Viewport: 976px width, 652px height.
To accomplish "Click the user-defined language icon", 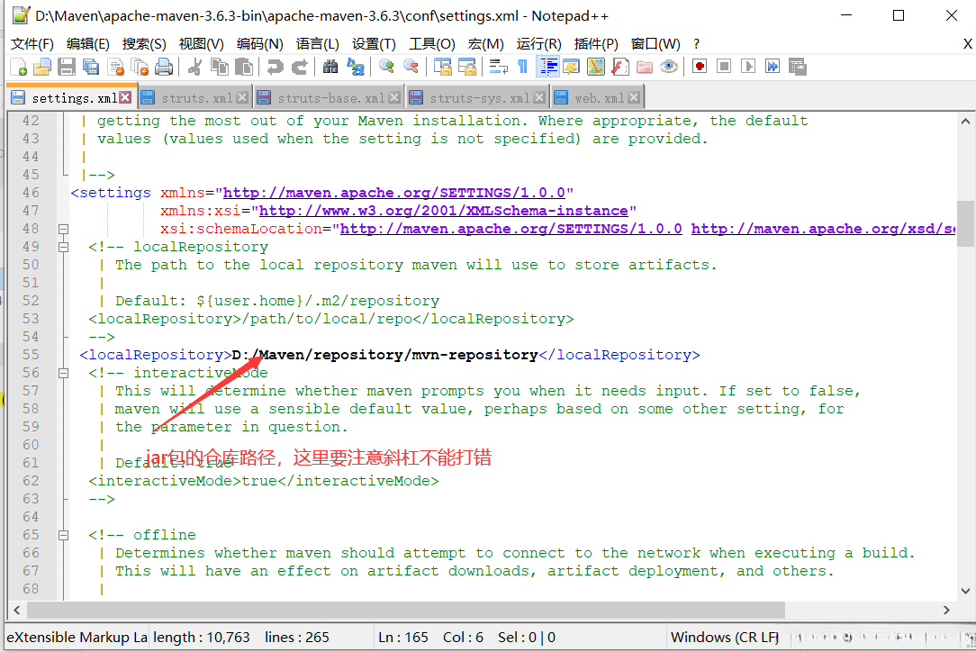I will 572,67.
